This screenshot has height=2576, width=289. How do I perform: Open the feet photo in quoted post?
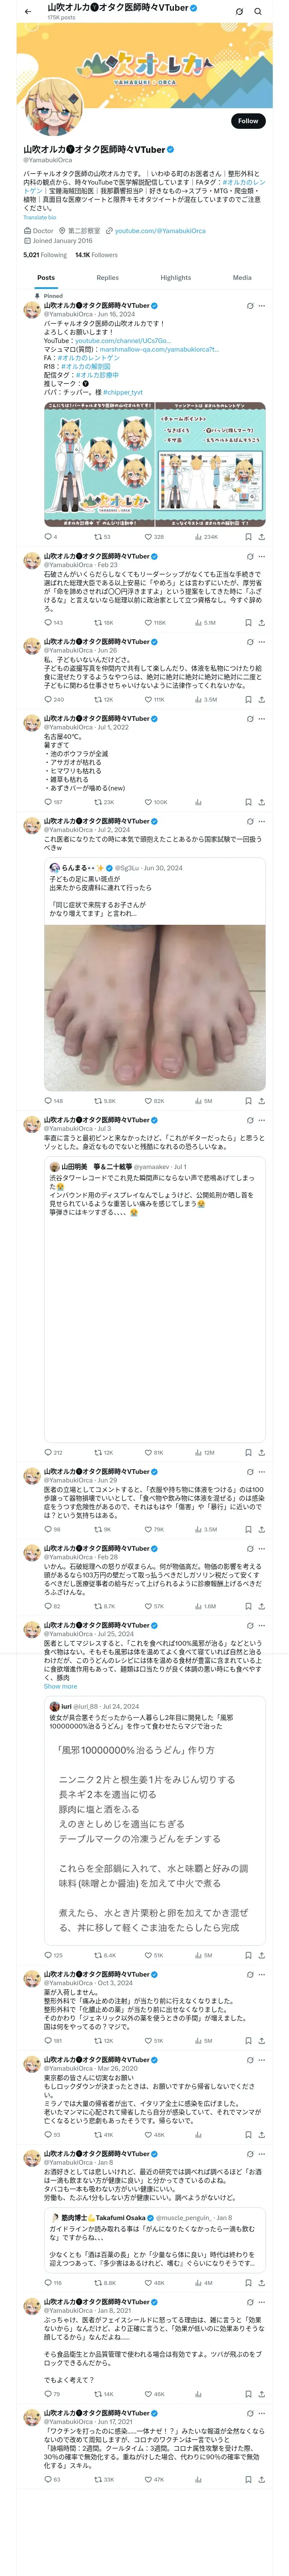[155, 1007]
